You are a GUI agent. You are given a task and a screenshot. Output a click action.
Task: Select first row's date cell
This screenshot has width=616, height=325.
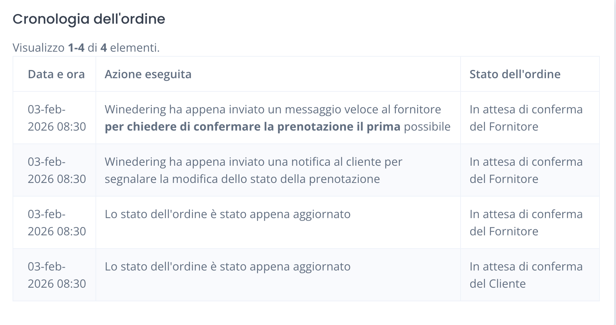(x=56, y=118)
